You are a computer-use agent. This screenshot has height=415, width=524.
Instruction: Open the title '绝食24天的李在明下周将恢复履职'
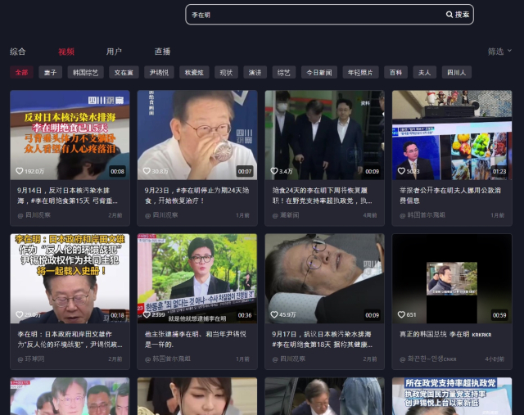coord(322,196)
